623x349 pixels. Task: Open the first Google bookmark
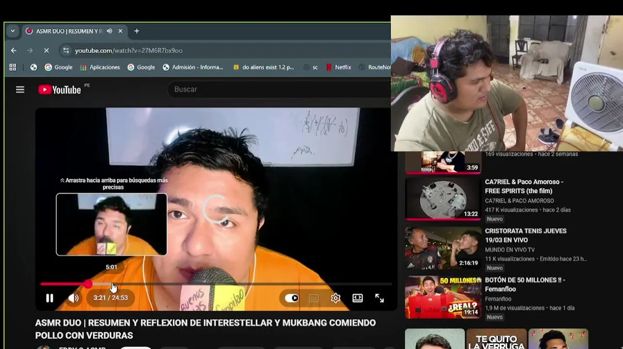click(58, 67)
